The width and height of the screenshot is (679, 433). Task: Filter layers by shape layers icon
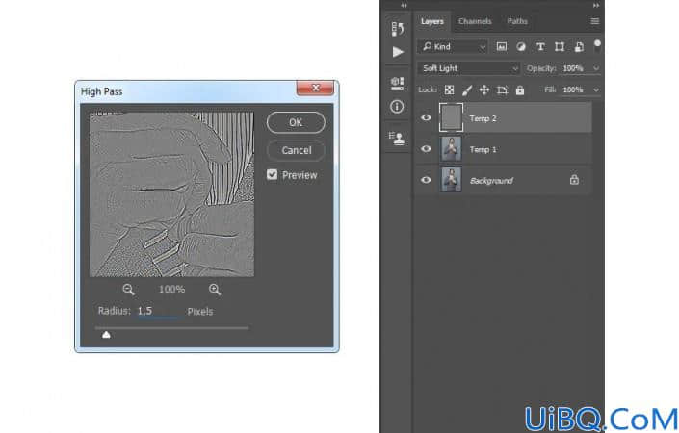[x=560, y=47]
